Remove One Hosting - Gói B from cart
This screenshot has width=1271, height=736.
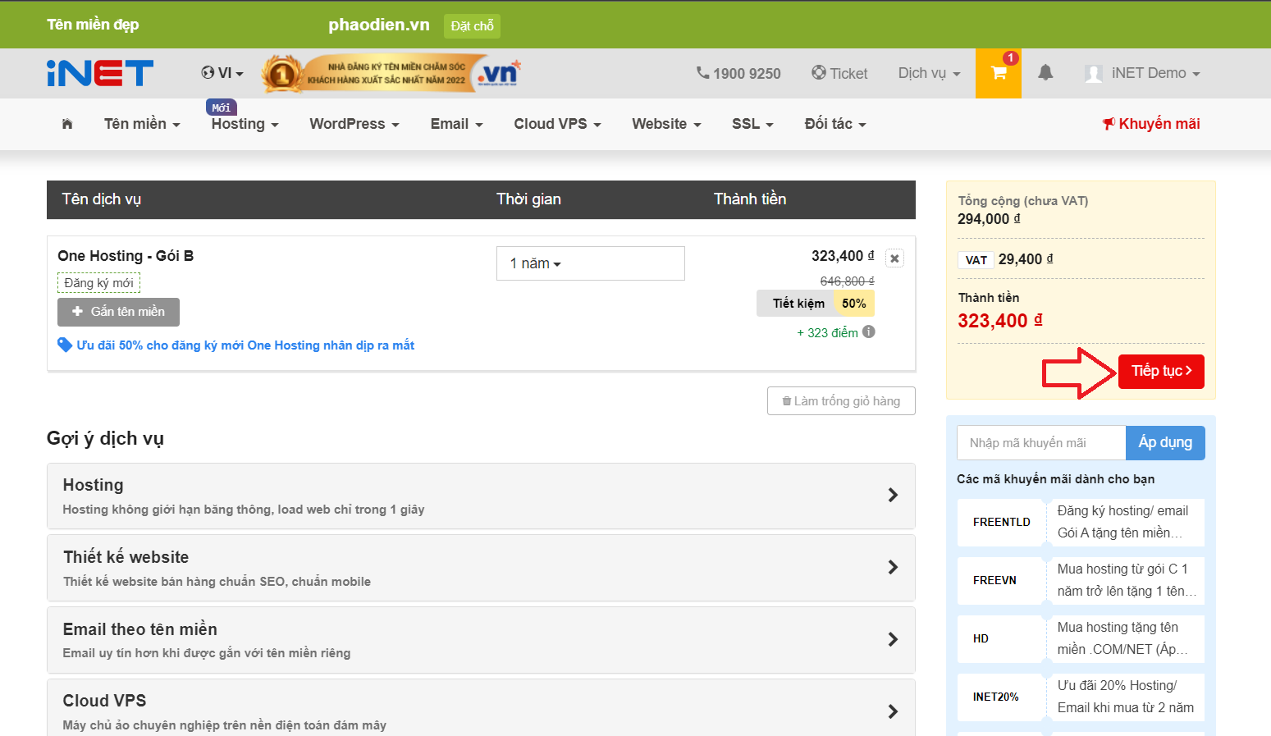coord(894,258)
